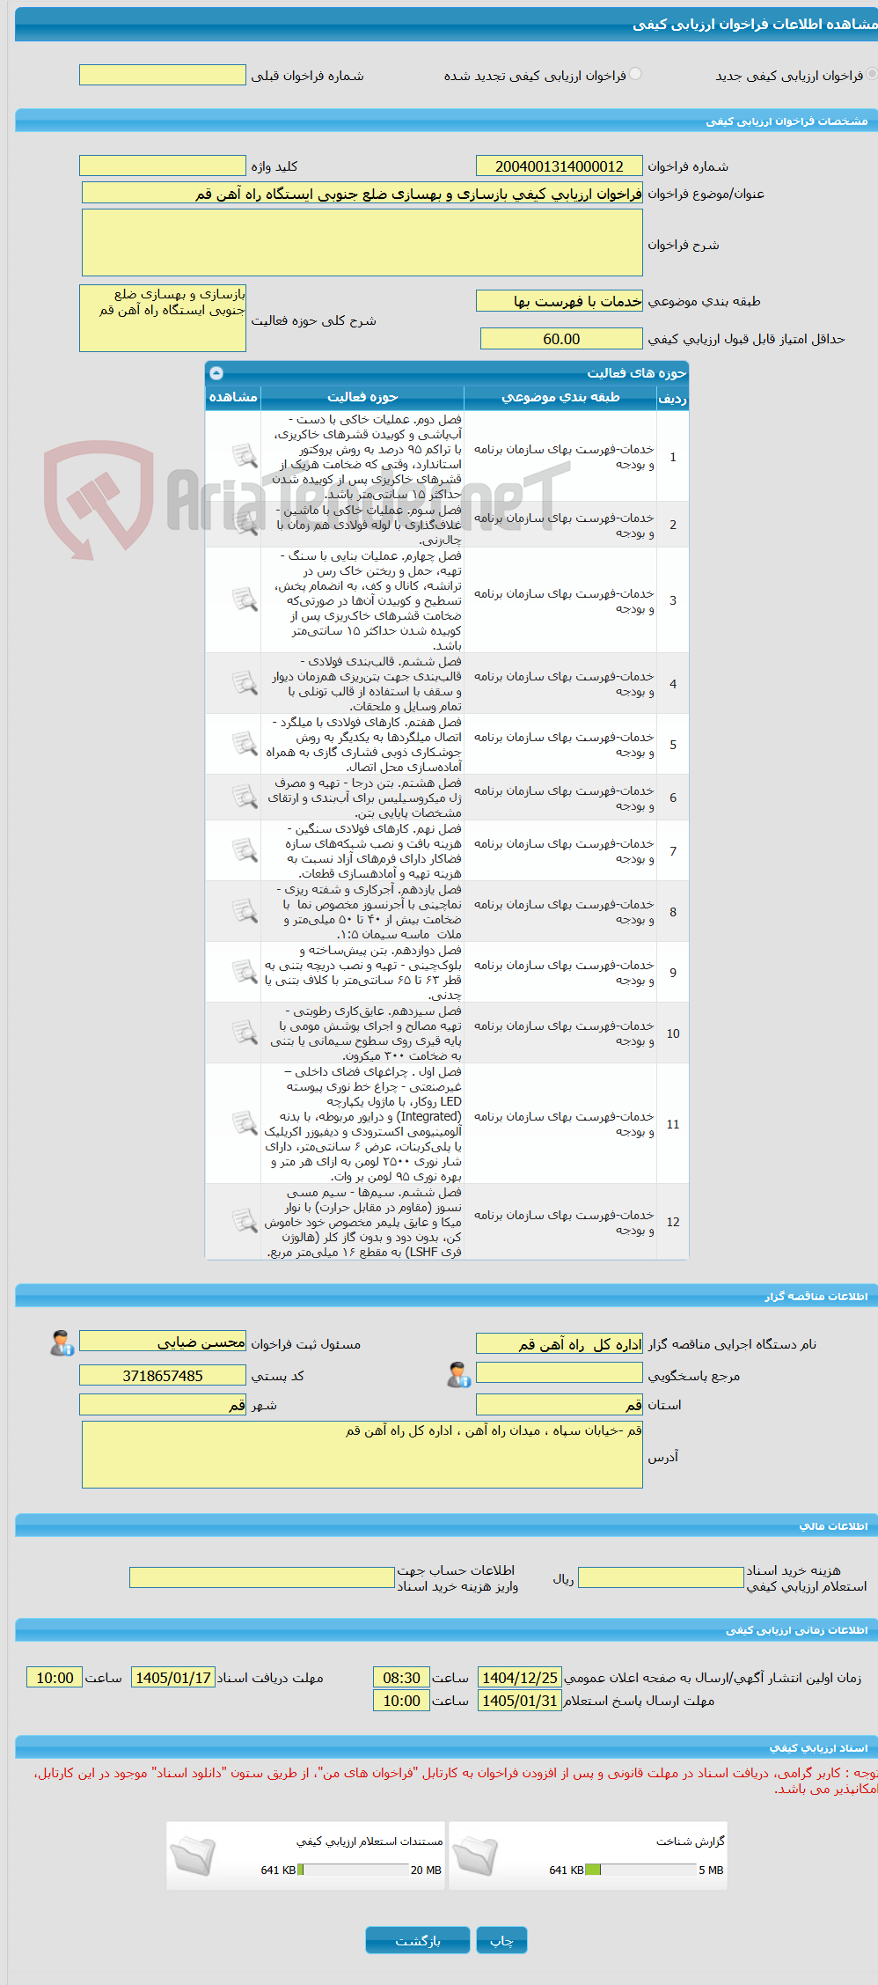Click the کلید واژه input field
This screenshot has height=1985, width=878.
pos(163,165)
